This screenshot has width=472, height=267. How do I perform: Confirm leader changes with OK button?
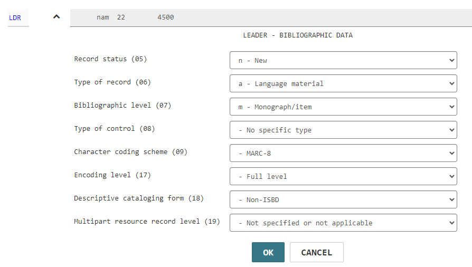[268, 252]
